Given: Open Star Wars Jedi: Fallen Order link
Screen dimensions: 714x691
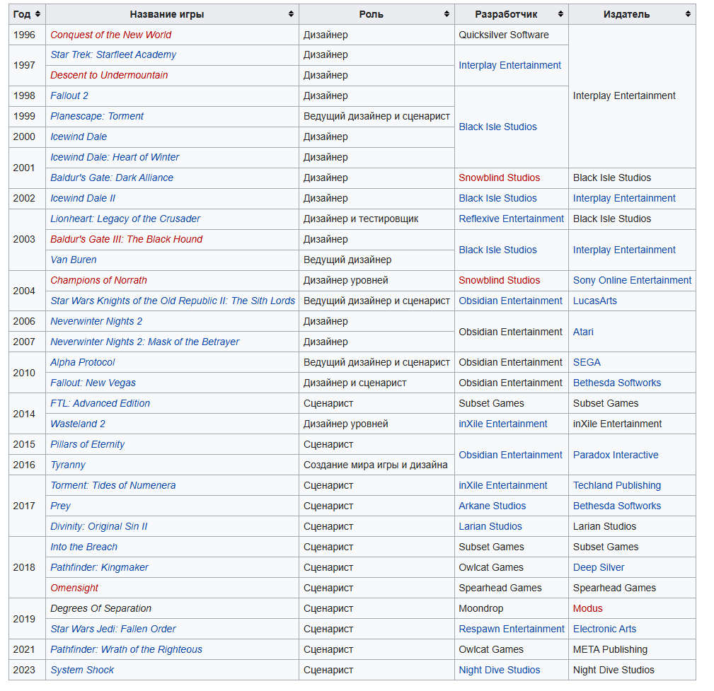Looking at the screenshot, I should [113, 628].
